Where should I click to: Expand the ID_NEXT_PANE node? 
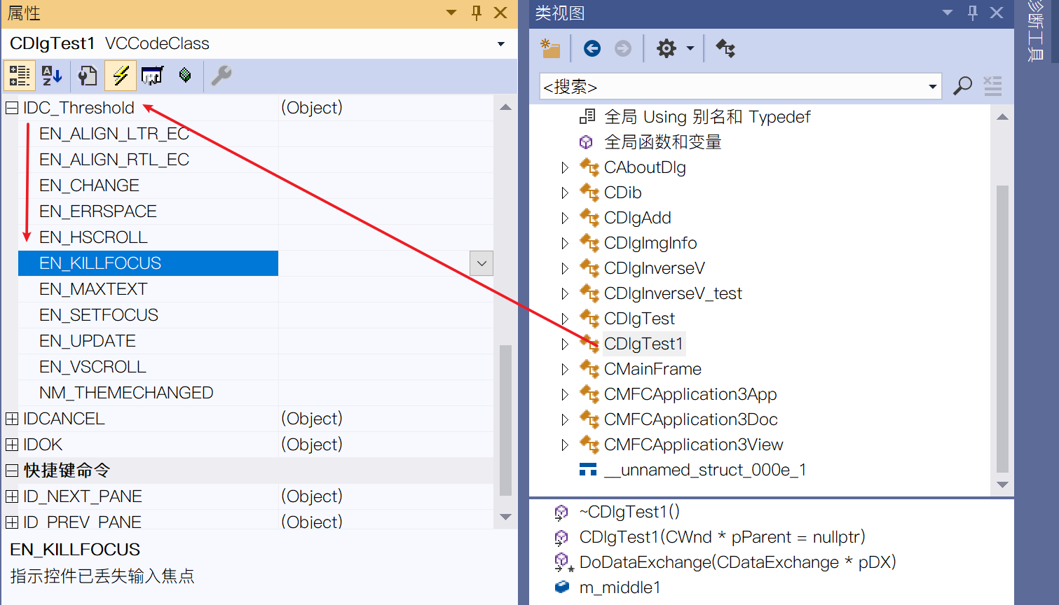coord(12,496)
